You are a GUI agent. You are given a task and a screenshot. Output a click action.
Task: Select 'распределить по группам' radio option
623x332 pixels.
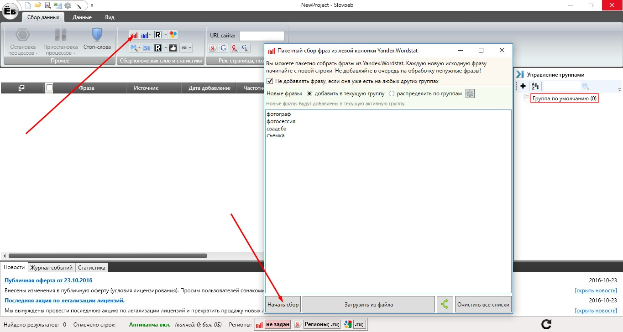(392, 93)
